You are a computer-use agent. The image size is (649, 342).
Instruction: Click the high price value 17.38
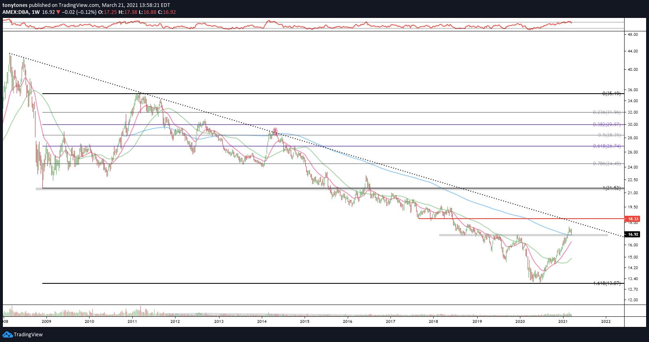pyautogui.click(x=131, y=12)
